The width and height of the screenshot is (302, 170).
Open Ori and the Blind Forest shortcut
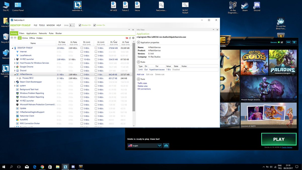pos(281,24)
